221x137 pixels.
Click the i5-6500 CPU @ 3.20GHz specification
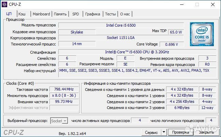[137, 52]
